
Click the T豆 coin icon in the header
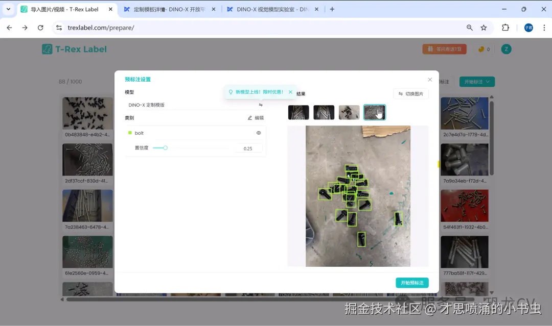click(481, 49)
